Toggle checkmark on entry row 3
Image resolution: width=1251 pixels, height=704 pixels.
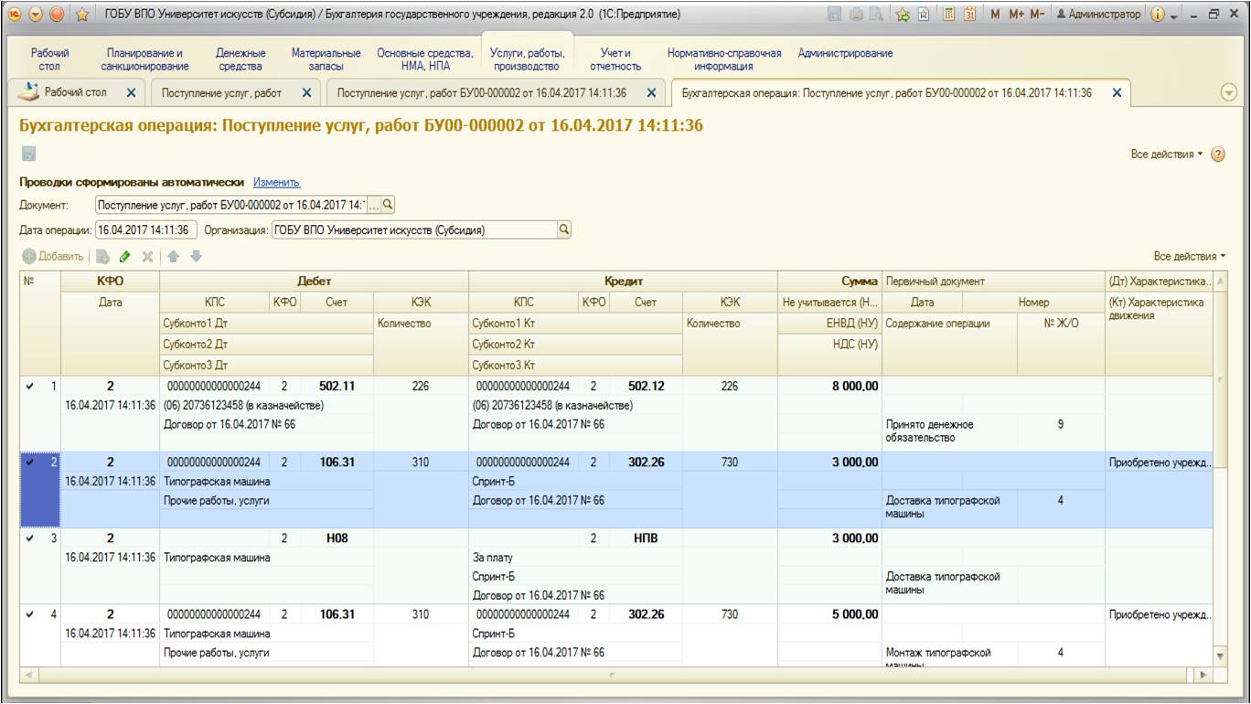(x=30, y=539)
